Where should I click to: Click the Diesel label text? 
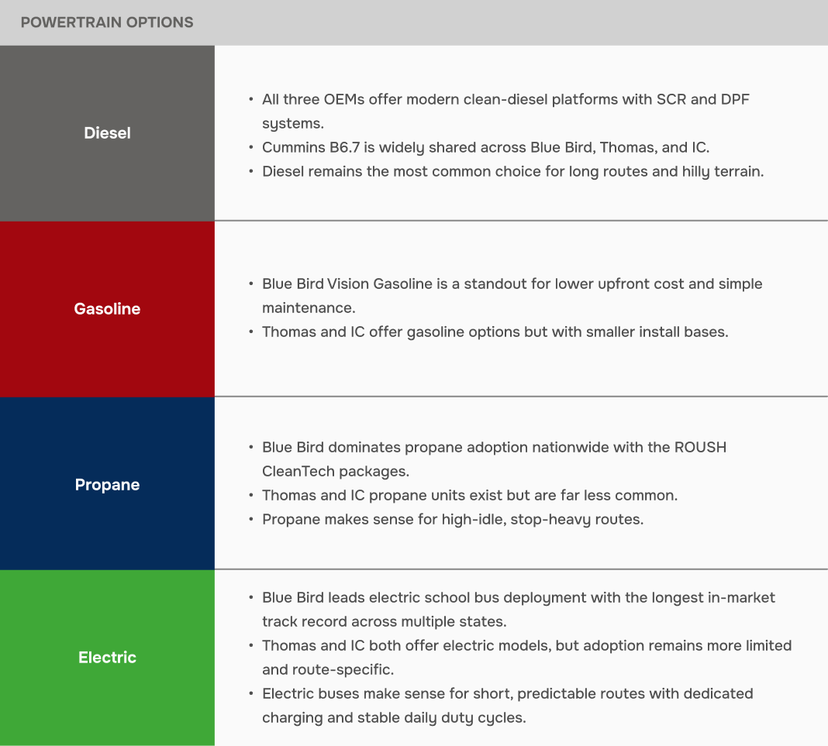[107, 133]
